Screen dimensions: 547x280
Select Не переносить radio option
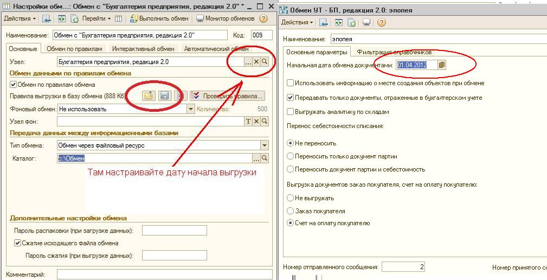pyautogui.click(x=290, y=143)
